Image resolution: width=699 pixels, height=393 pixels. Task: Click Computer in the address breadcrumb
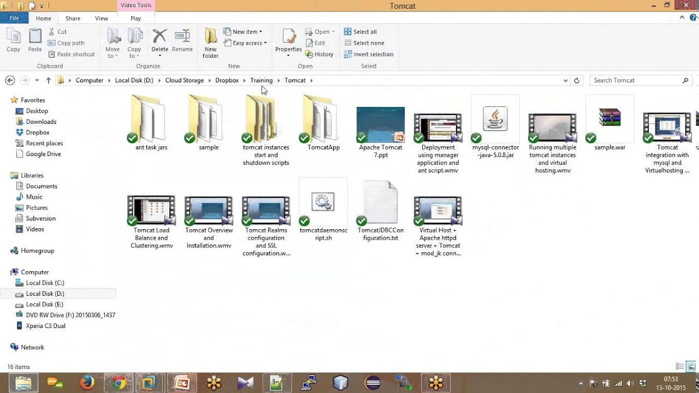[x=90, y=80]
